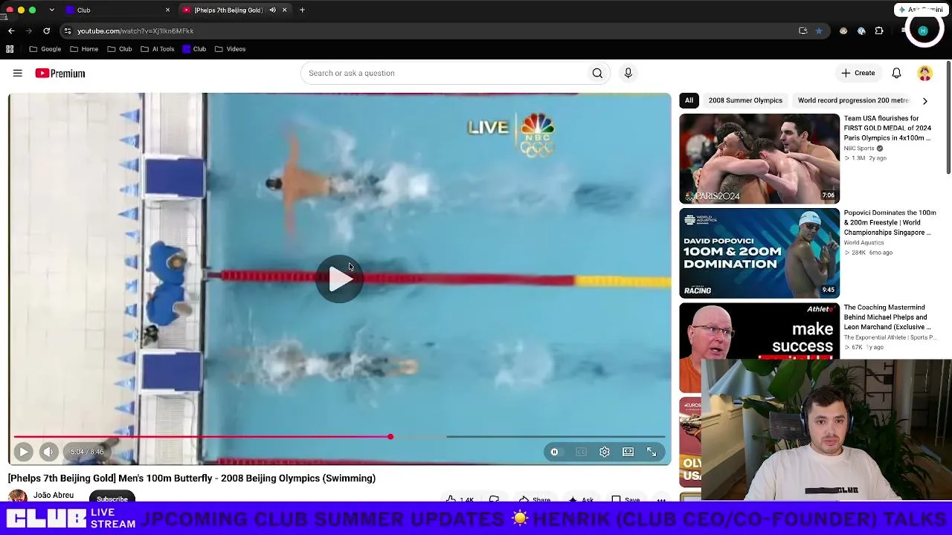Click the globe-and-badge extension icon

(x=861, y=30)
